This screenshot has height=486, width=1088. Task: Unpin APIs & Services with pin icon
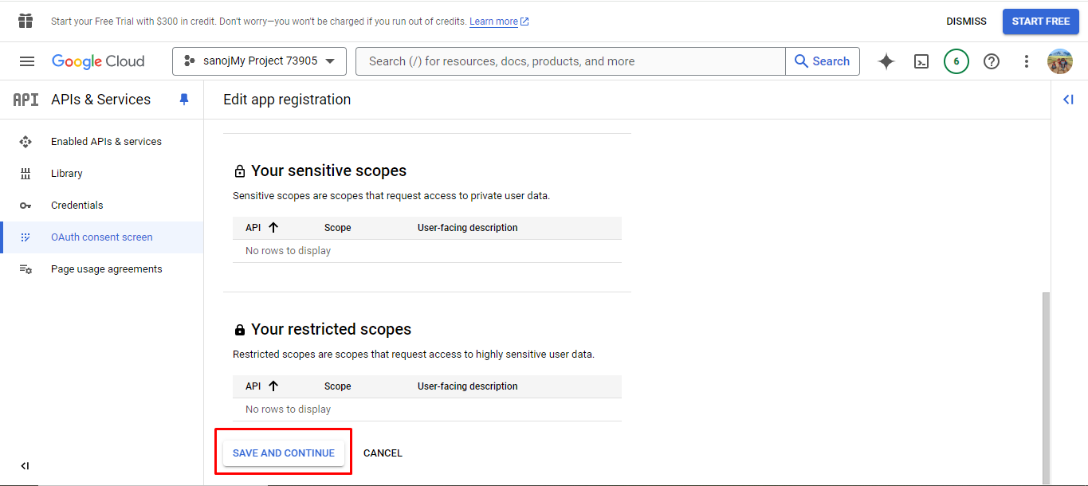point(184,100)
